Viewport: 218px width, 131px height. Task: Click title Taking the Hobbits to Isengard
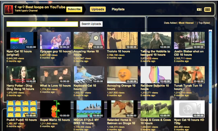pyautogui.click(x=155, y=53)
